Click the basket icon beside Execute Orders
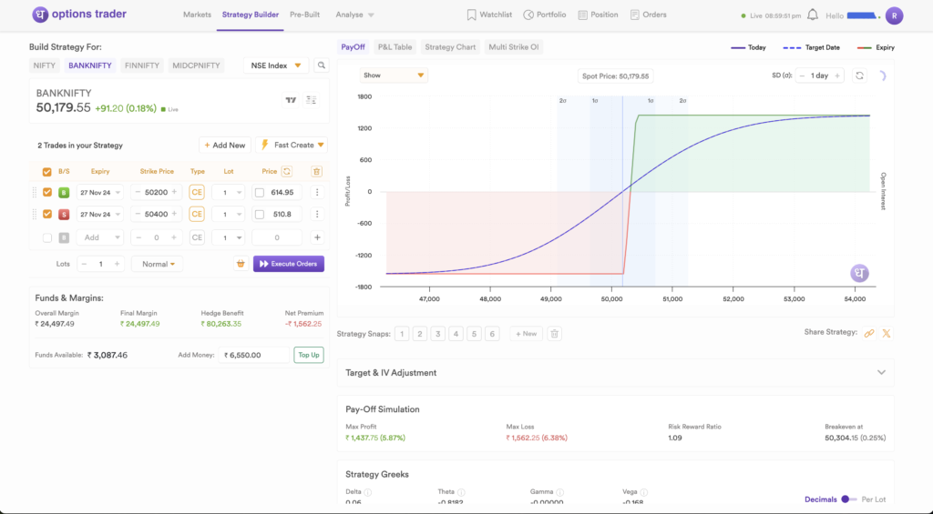 tap(241, 264)
